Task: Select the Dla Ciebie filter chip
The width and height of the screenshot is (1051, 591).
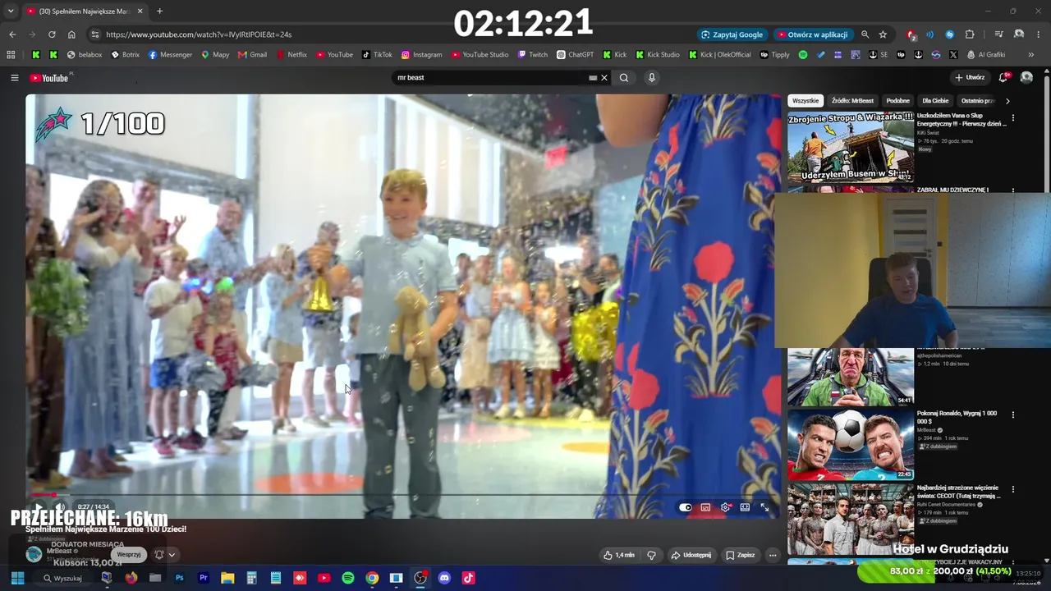Action: tap(935, 101)
